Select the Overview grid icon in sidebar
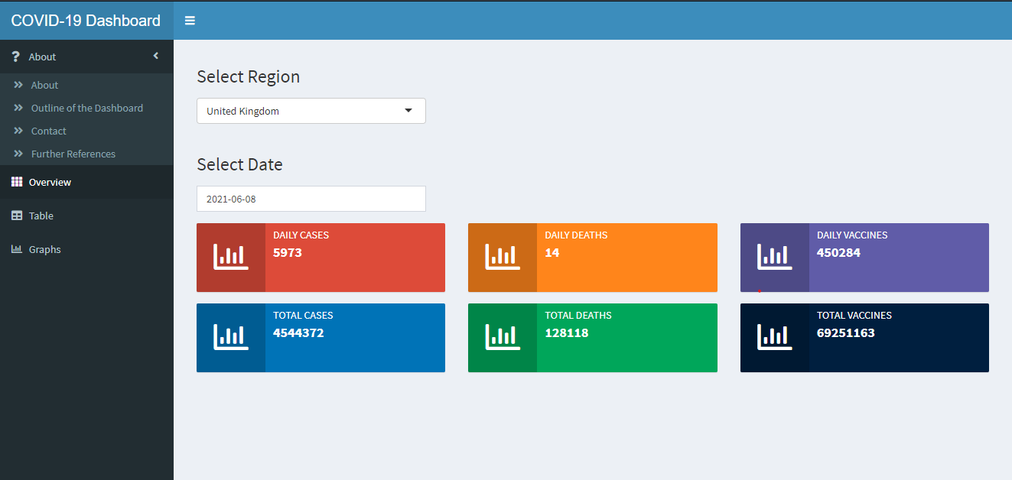 16,182
